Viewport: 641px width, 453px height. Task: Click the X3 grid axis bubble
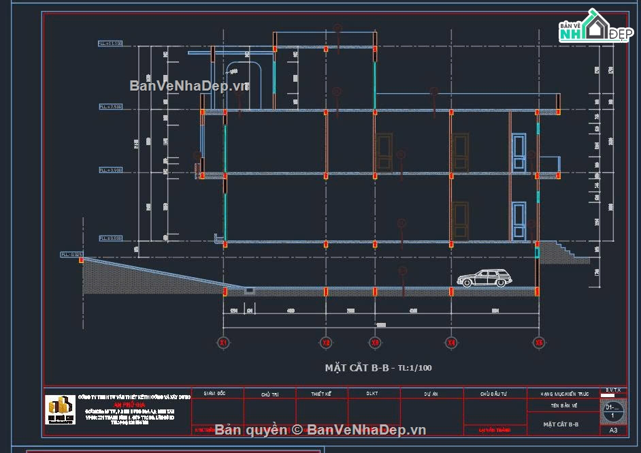point(375,343)
